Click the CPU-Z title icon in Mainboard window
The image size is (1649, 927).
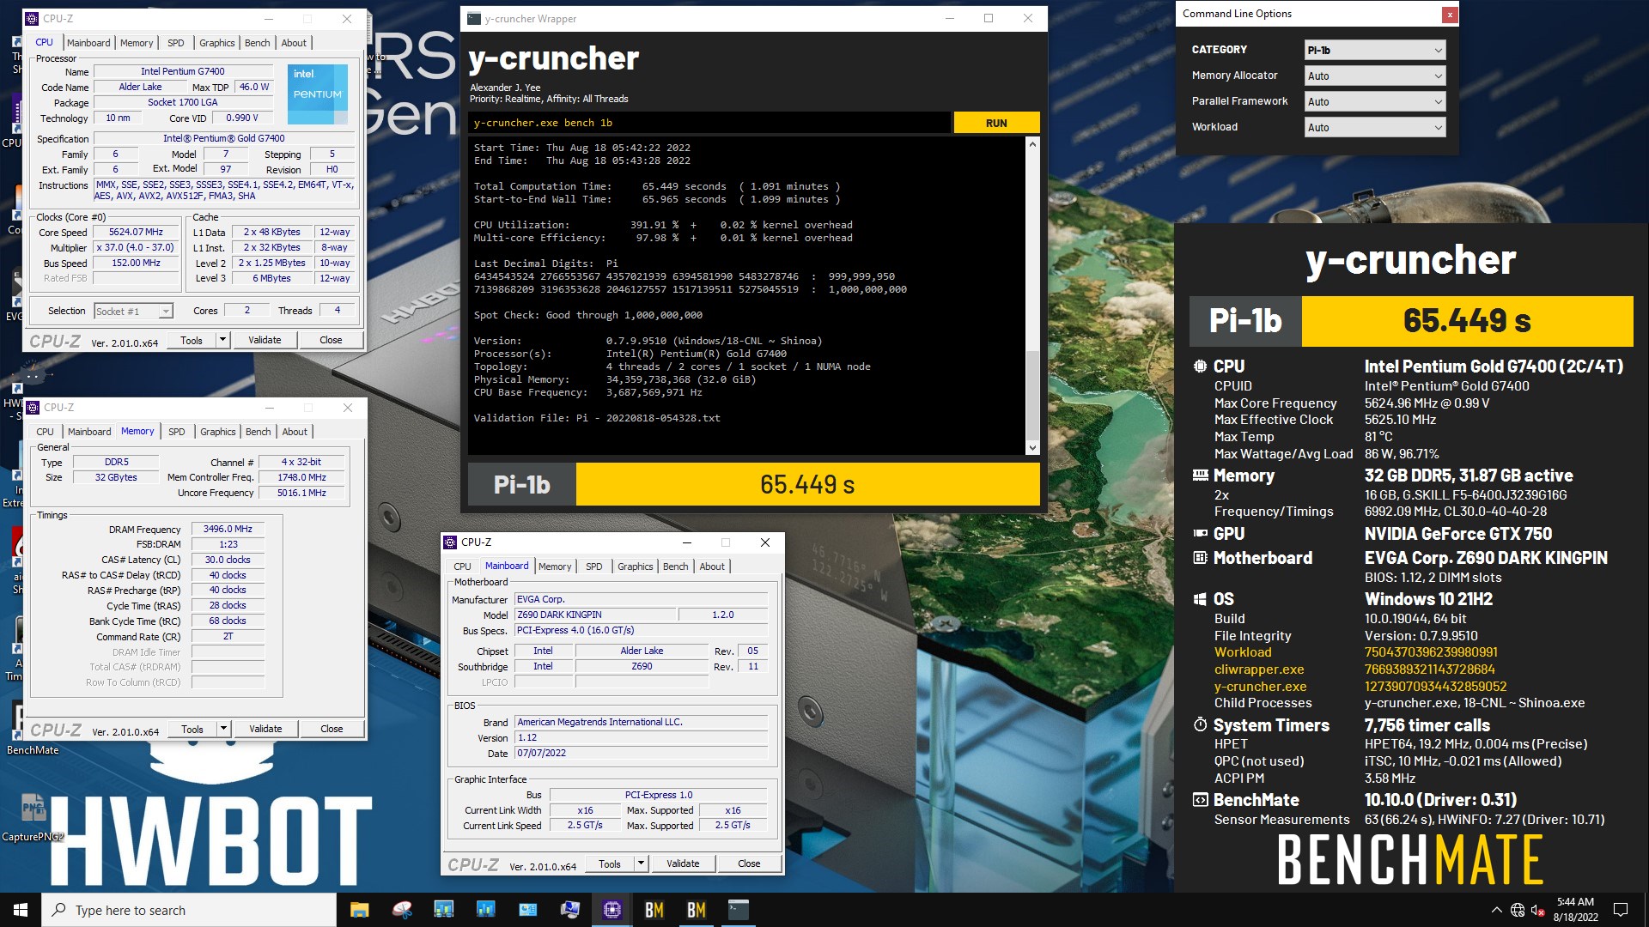coord(450,542)
